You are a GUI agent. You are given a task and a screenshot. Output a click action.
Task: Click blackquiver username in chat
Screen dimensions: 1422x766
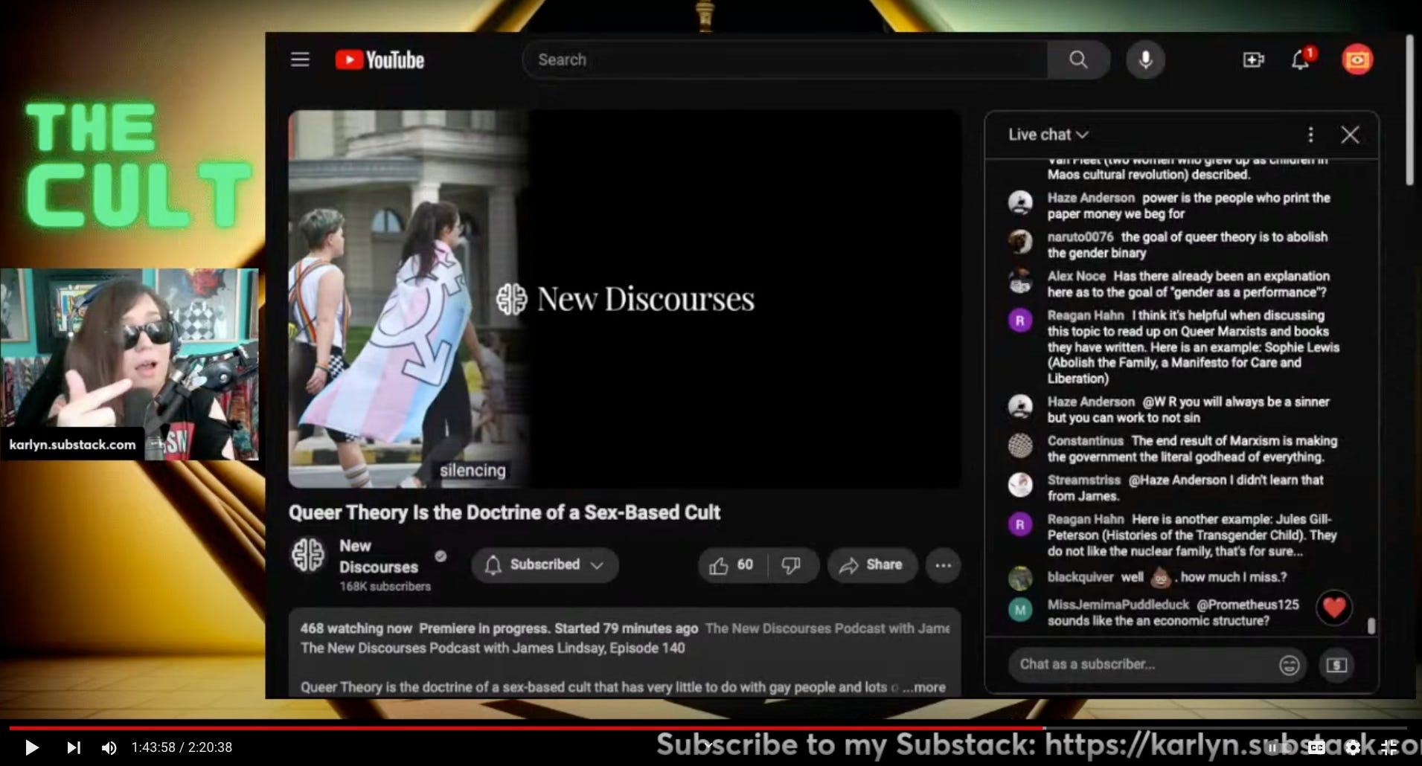1080,577
